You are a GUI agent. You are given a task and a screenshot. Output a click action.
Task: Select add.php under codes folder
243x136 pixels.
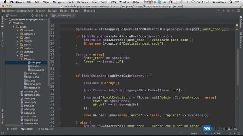click(34, 63)
